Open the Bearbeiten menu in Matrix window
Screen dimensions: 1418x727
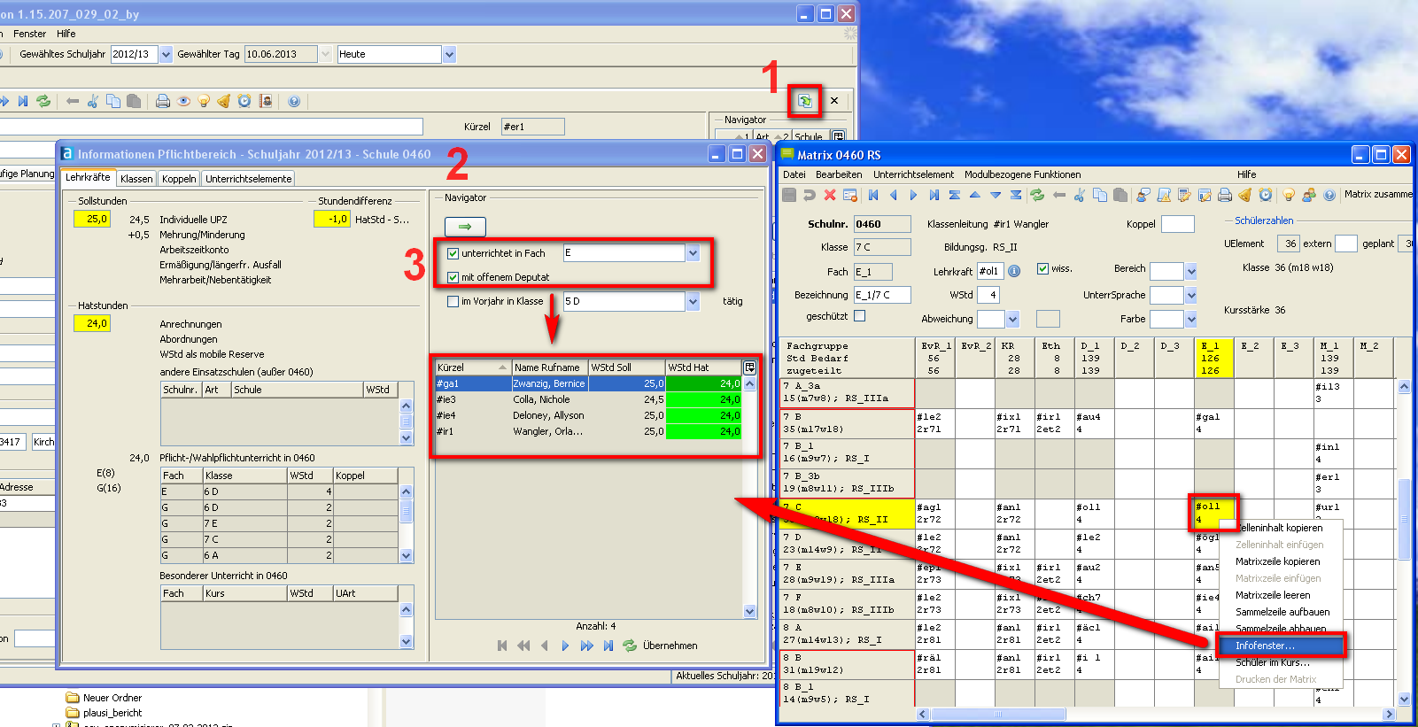tap(838, 174)
